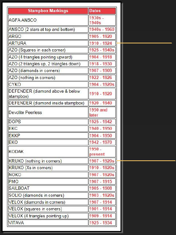
Task: Click the 1950 and later date cell
Action: 102,112
